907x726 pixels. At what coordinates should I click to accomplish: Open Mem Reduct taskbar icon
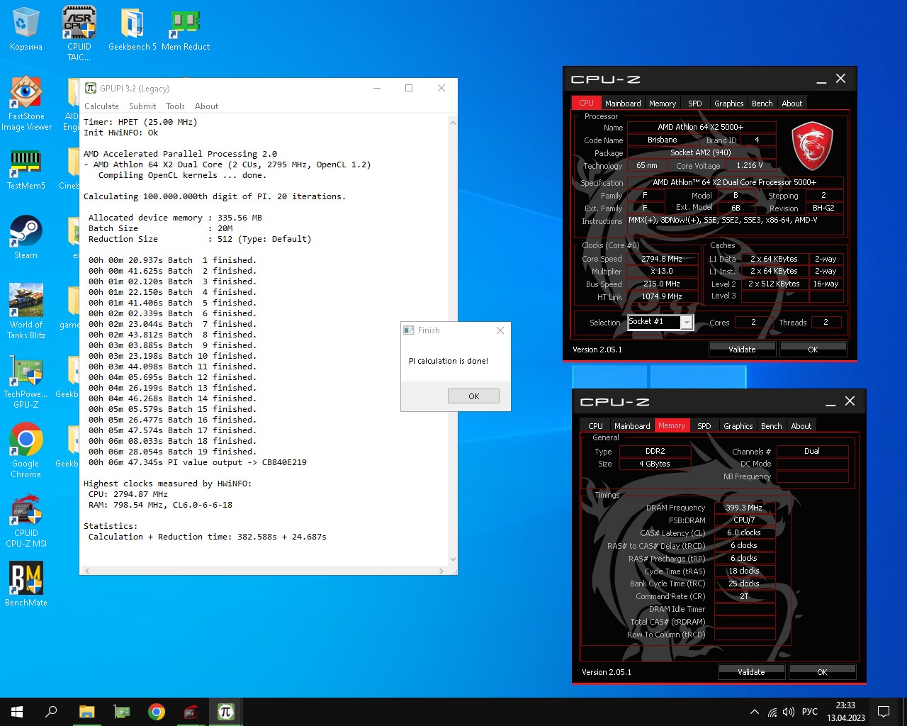click(x=122, y=712)
